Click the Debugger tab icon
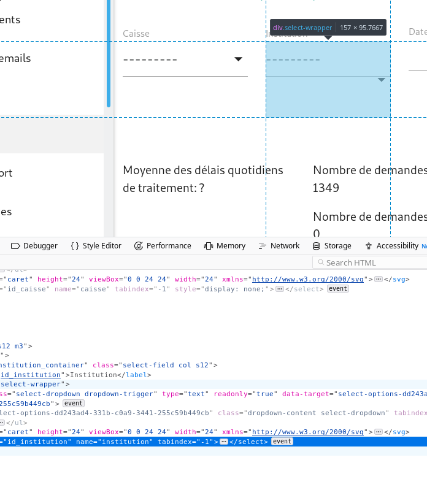The width and height of the screenshot is (427, 479). pos(15,246)
